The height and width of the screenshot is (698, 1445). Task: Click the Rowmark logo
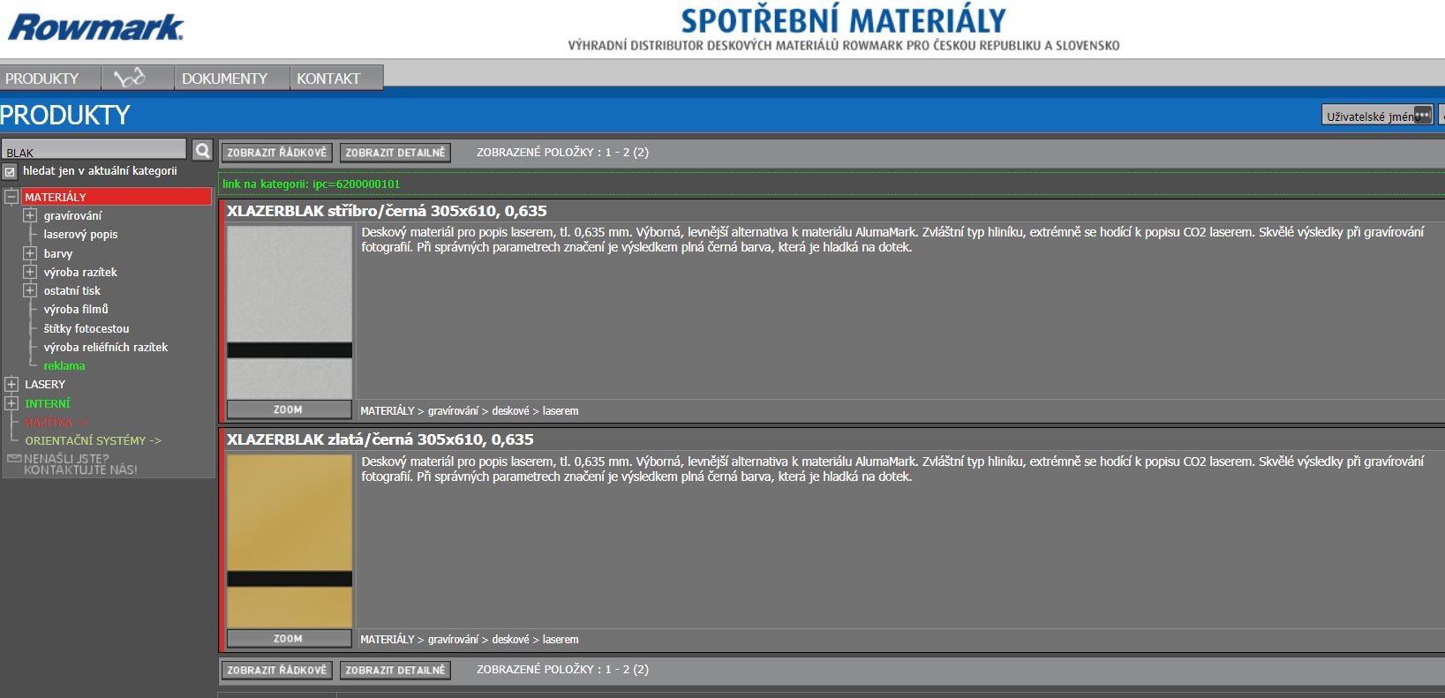[95, 27]
